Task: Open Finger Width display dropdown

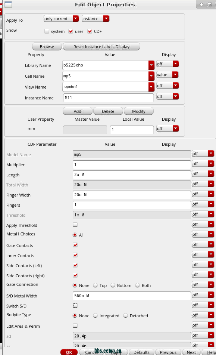Action: [x=203, y=194]
